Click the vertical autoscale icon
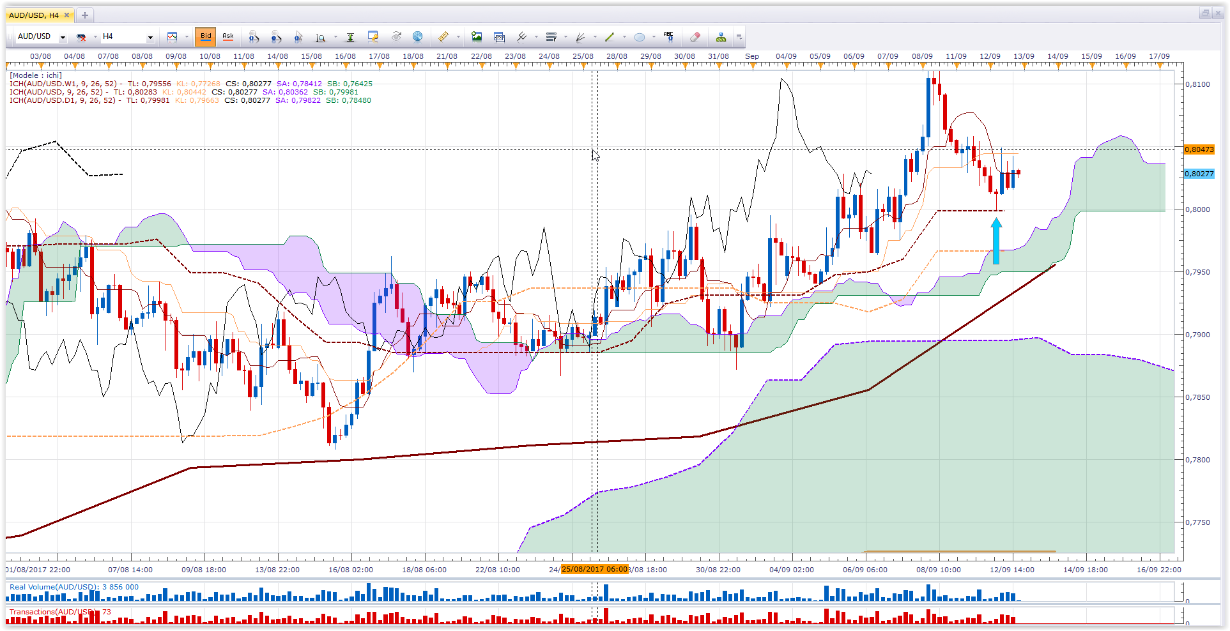1230x631 pixels. [x=350, y=37]
